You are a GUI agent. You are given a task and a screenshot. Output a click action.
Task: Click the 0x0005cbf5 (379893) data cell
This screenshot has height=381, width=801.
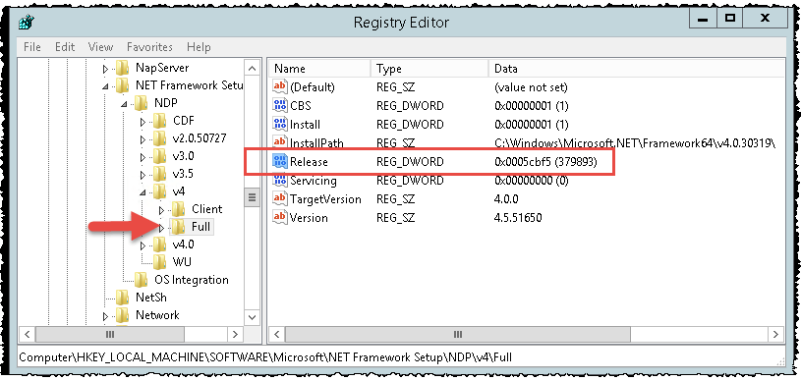coord(545,162)
